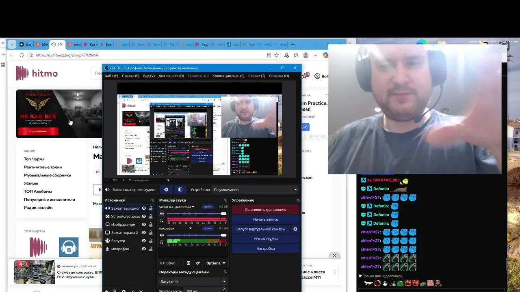Open a new browser tab
The width and height of the screenshot is (520, 292).
(293, 44)
